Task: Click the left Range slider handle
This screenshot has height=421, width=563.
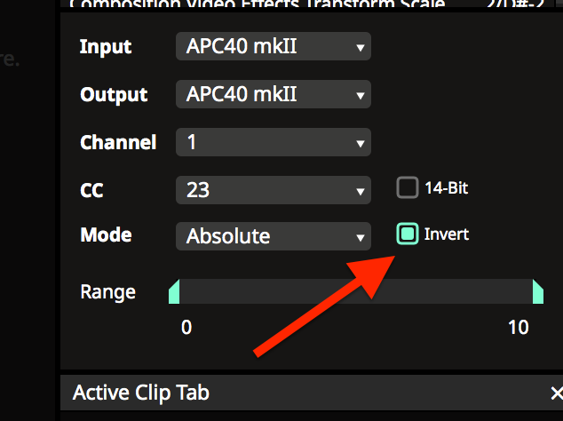Action: pyautogui.click(x=174, y=291)
